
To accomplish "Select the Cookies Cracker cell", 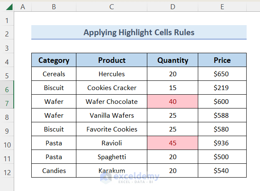I will click(x=111, y=88).
